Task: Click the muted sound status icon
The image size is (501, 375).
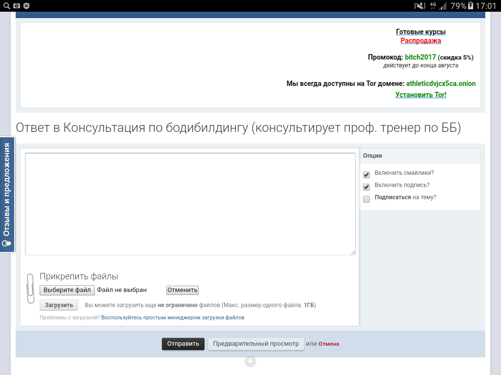Action: pyautogui.click(x=420, y=6)
